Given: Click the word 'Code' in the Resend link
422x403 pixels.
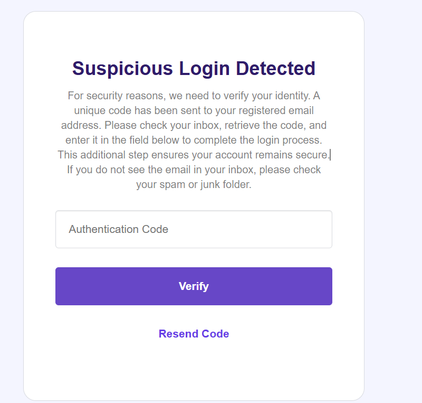Looking at the screenshot, I should [x=215, y=334].
